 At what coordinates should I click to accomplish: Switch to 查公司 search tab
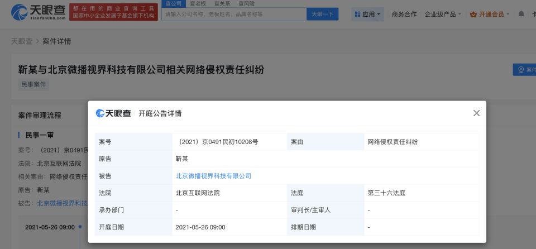[x=174, y=4]
